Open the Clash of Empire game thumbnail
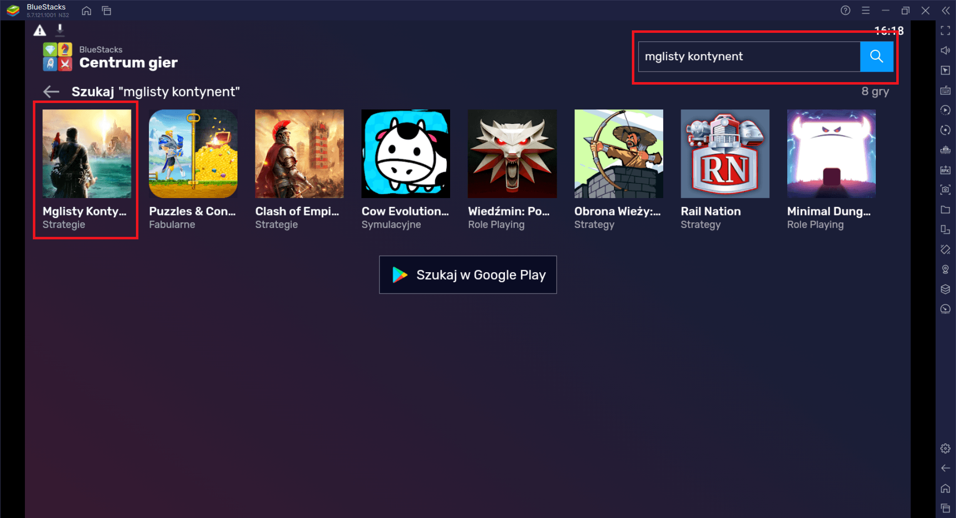This screenshot has height=518, width=956. pos(299,154)
